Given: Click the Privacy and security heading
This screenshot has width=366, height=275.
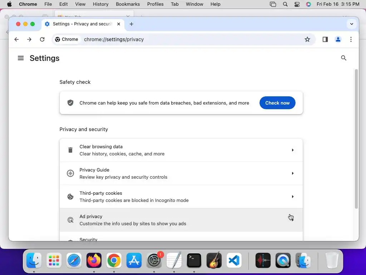Looking at the screenshot, I should coord(84,129).
